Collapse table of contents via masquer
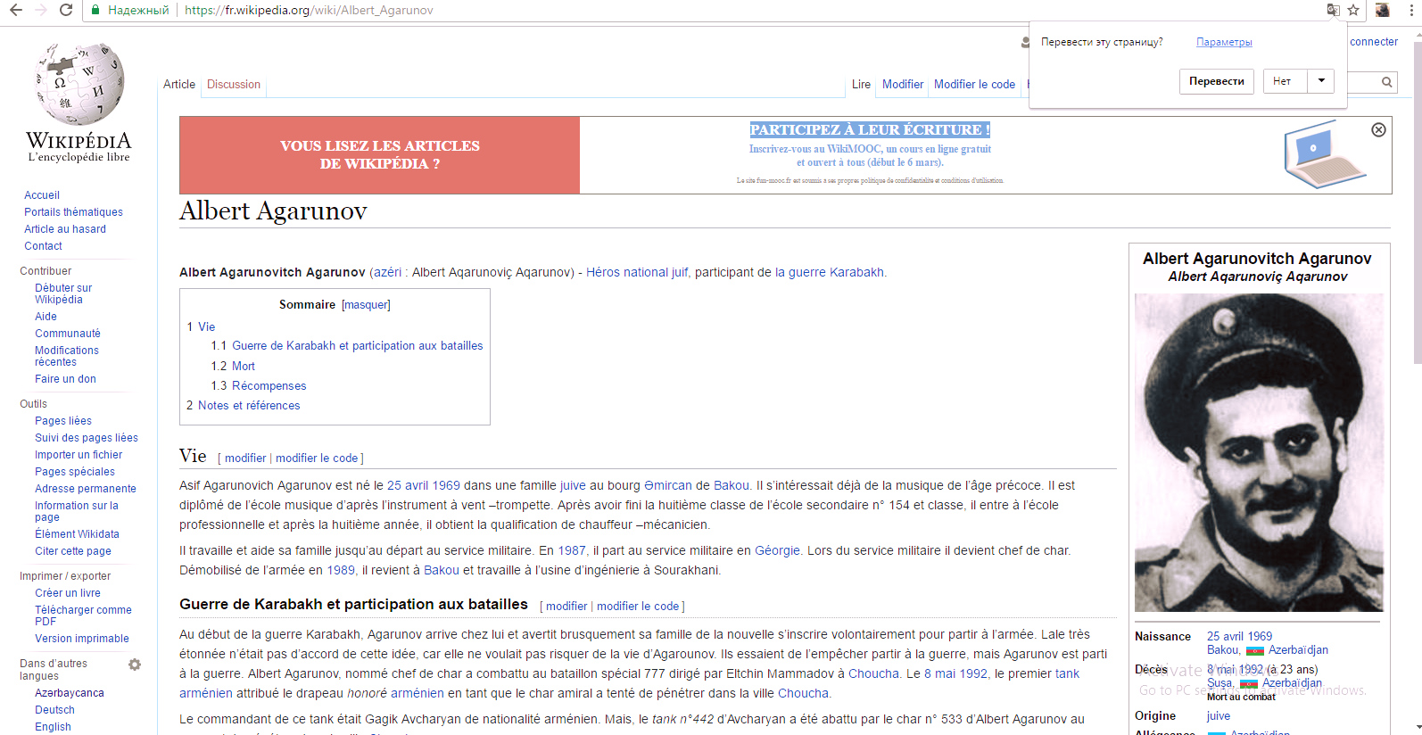 (366, 304)
